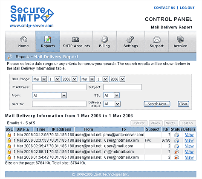View details for m@hotmail.com email

coord(189,152)
